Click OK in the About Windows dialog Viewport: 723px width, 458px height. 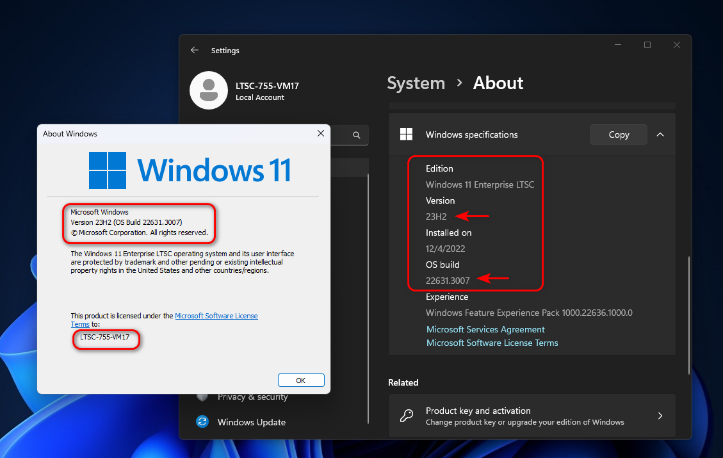(x=301, y=380)
